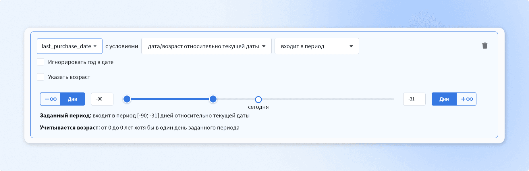
Task: Tick the Указать возраст checkbox
Action: click(40, 77)
